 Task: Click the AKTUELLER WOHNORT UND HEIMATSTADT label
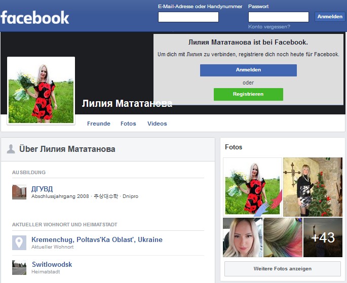65,225
